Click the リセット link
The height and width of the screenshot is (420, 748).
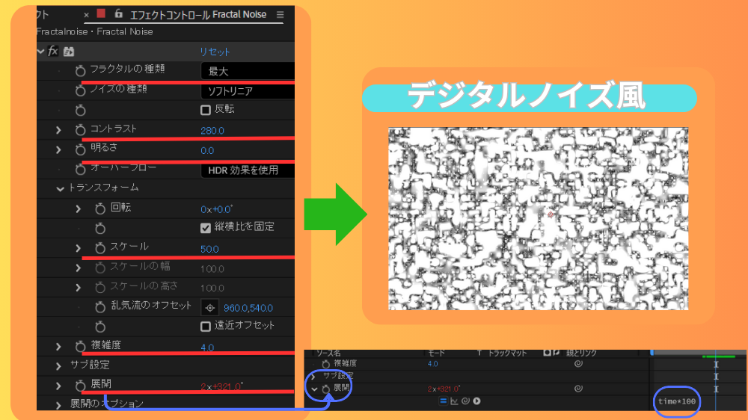click(x=215, y=52)
